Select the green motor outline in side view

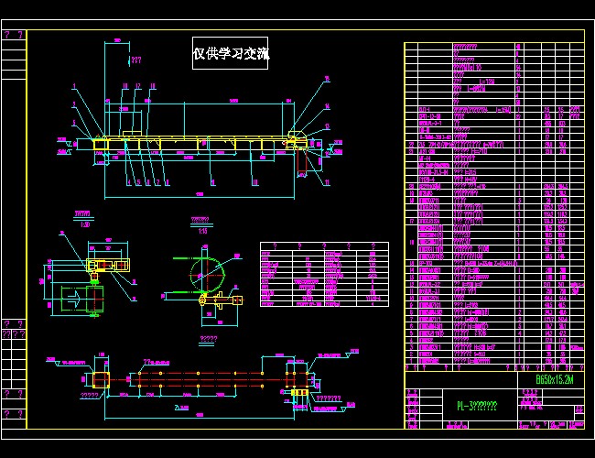click(74, 299)
